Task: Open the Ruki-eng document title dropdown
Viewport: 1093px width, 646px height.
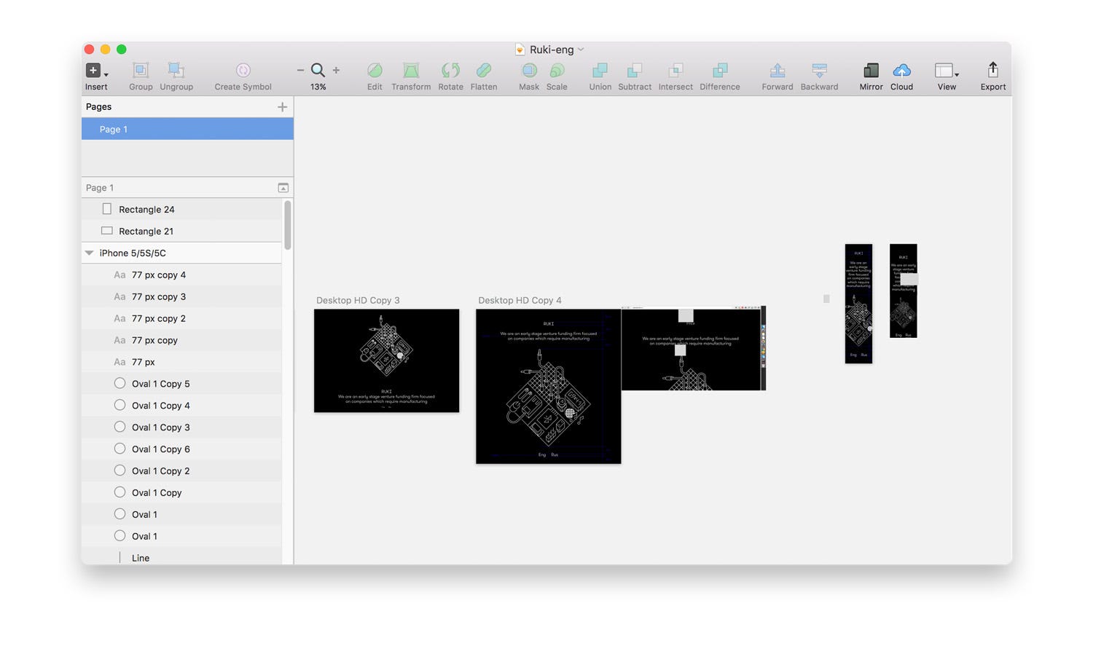Action: click(581, 50)
